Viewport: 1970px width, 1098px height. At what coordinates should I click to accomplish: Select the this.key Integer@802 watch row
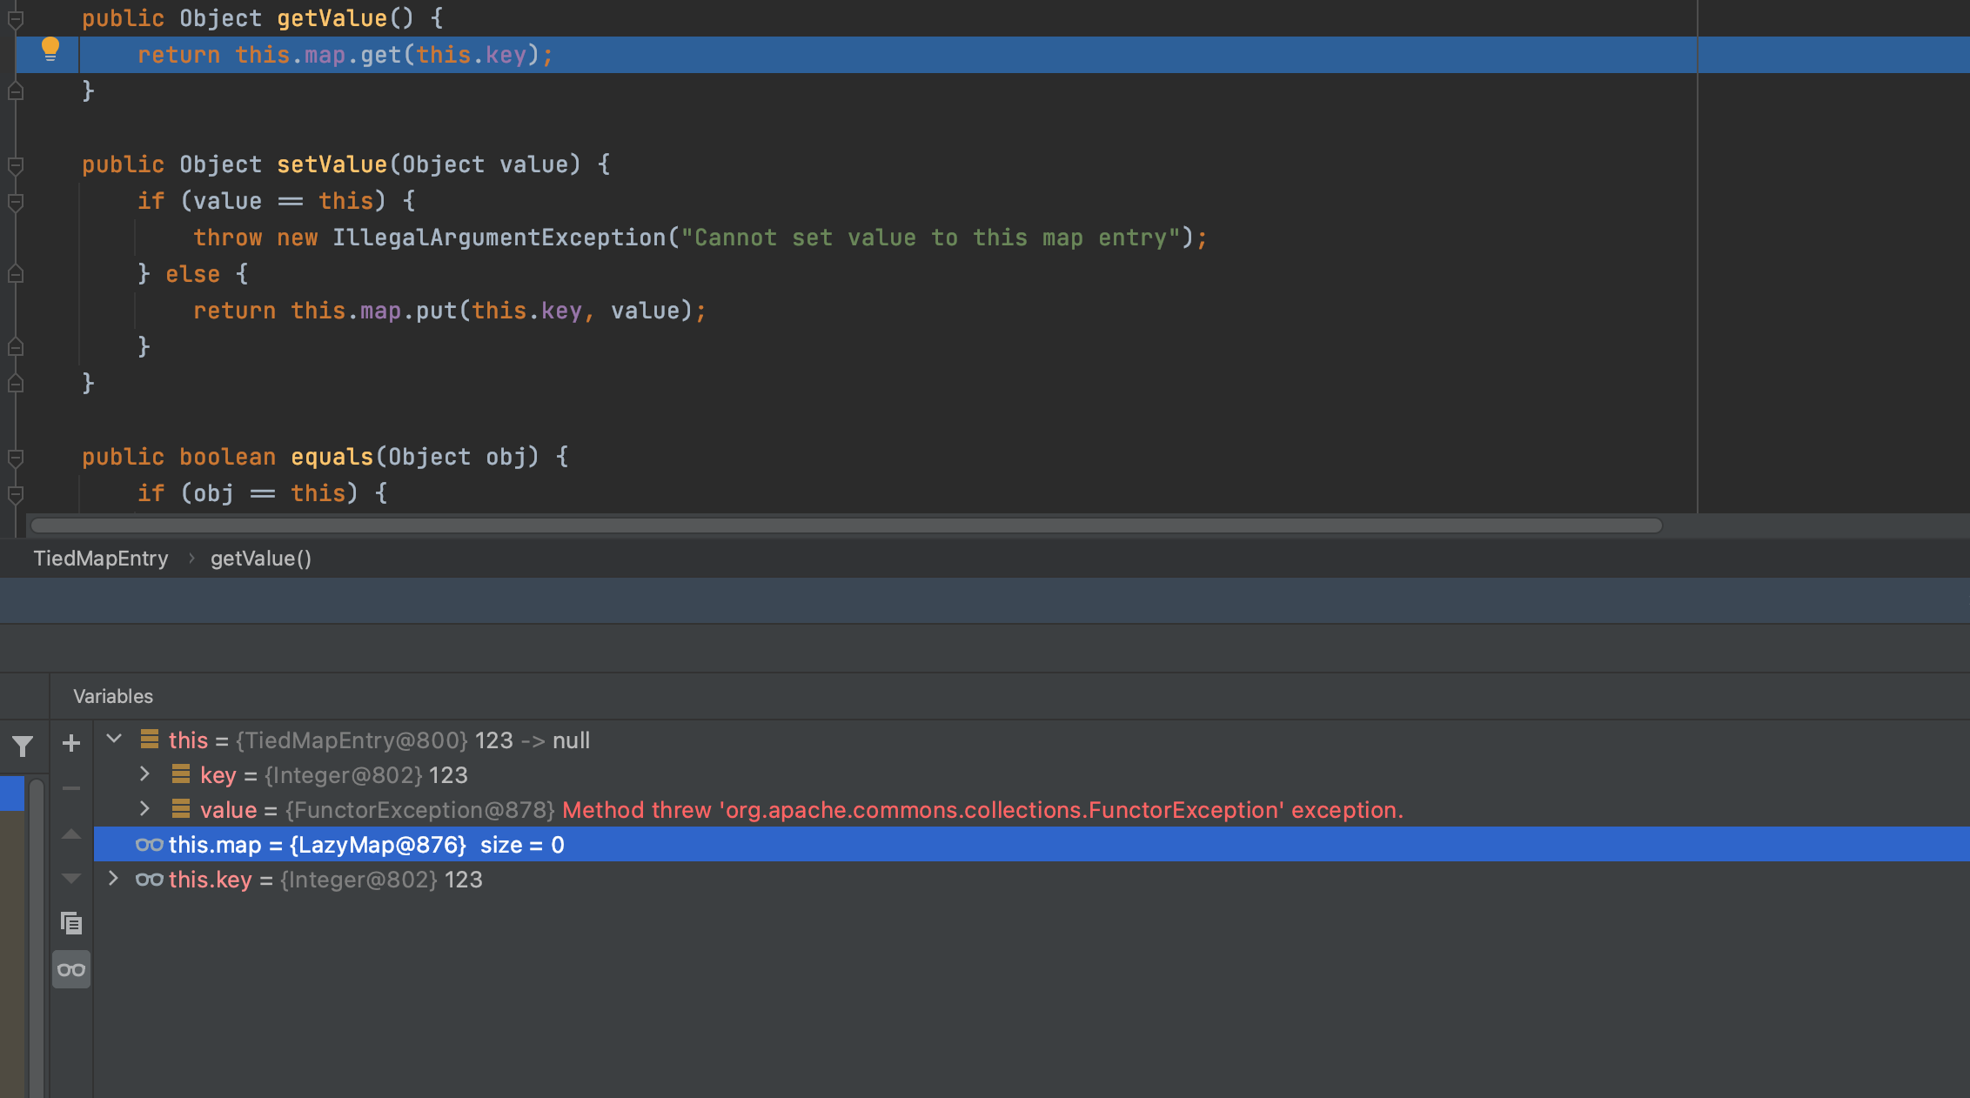(x=1031, y=879)
